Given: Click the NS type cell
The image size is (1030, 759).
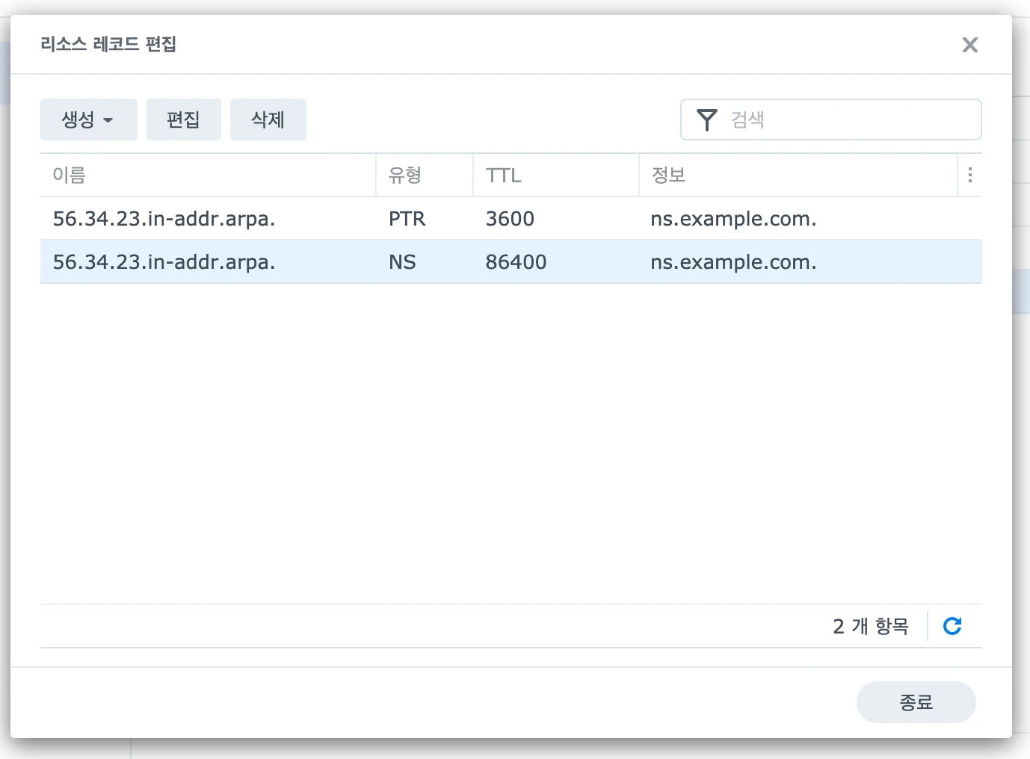Looking at the screenshot, I should point(402,262).
